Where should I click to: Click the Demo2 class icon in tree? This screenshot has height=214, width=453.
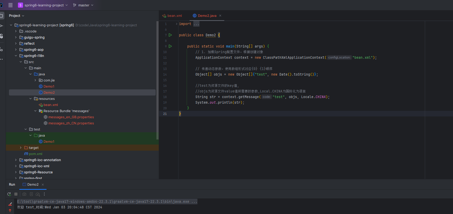click(x=40, y=92)
